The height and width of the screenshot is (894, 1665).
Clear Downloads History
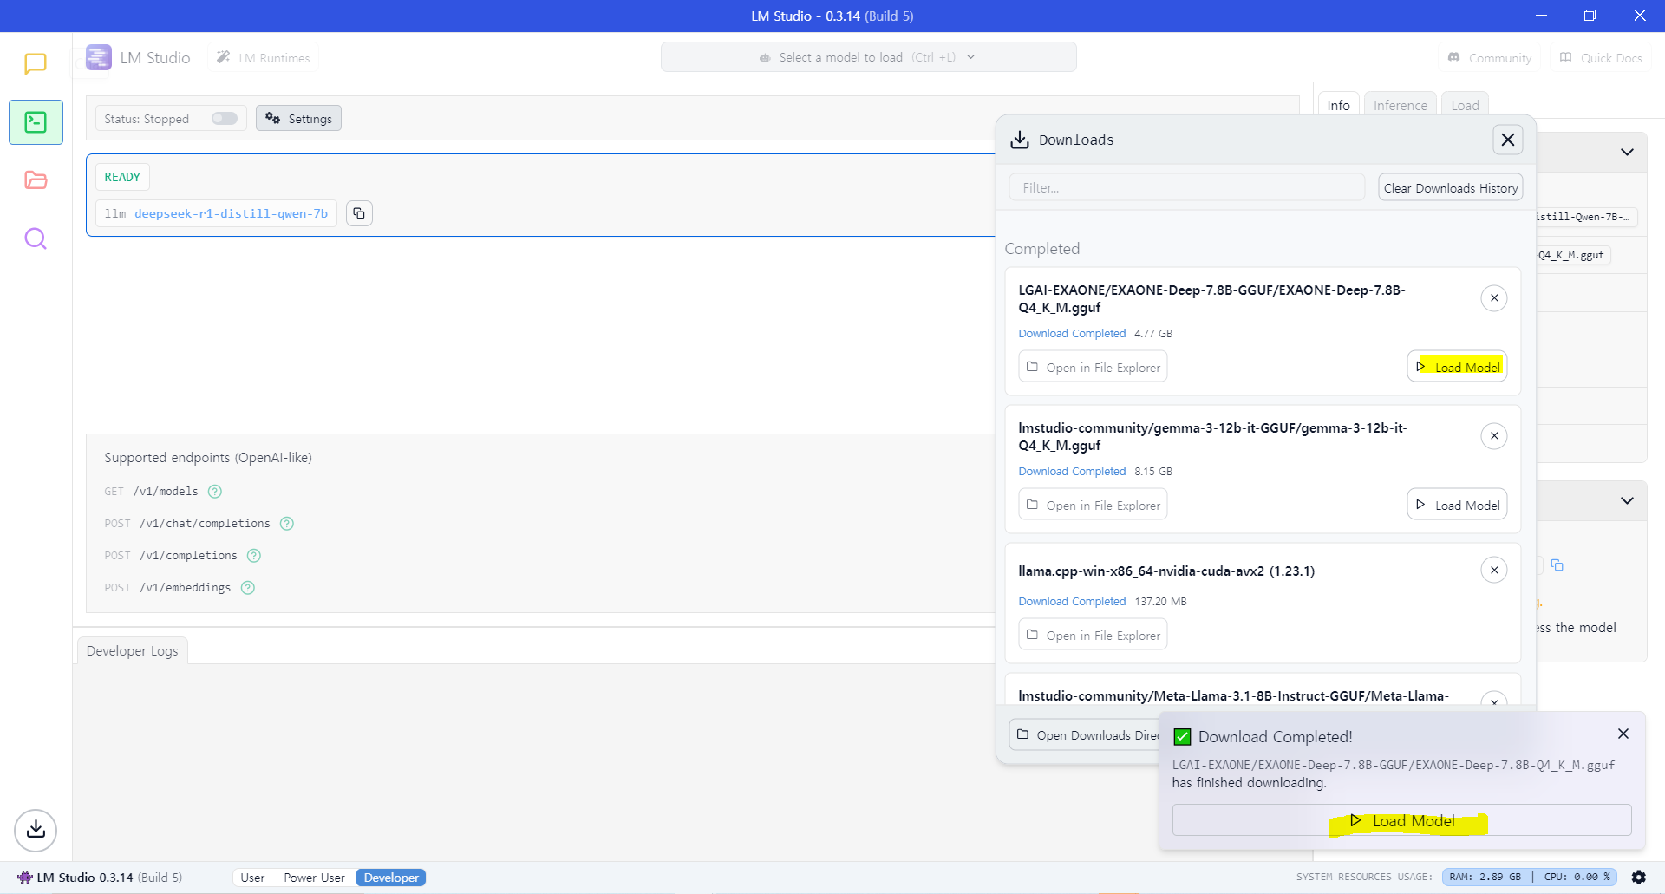coord(1451,188)
